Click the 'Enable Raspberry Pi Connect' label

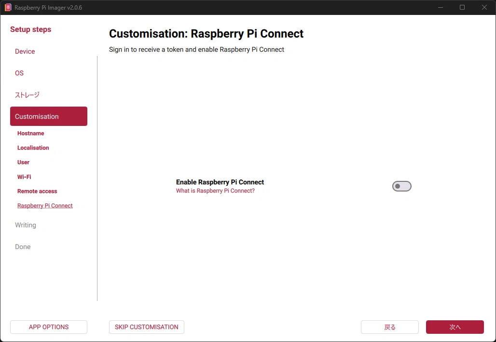click(x=220, y=182)
